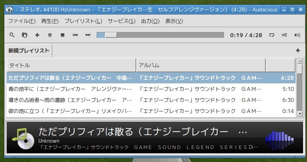Click the 0:14 duration cell
The image size is (307, 162).
[x=288, y=111]
